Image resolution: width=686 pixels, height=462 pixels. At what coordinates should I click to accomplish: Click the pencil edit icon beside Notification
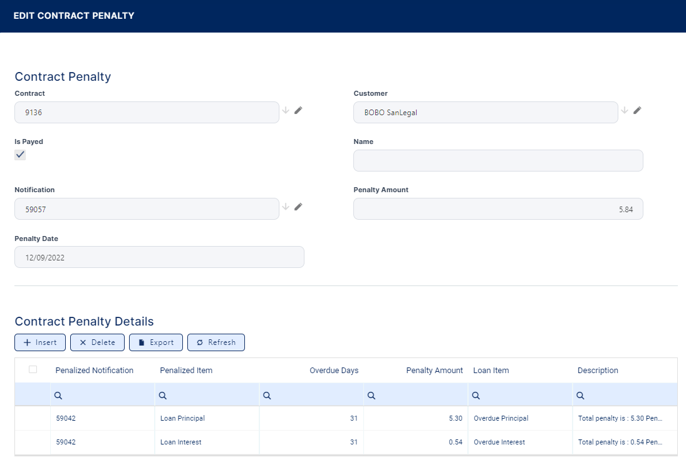click(x=298, y=207)
